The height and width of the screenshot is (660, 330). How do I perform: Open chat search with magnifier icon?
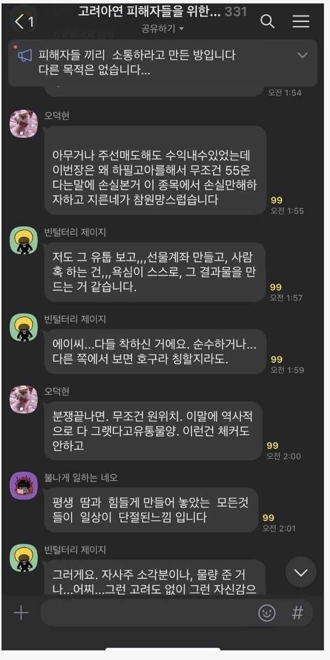pyautogui.click(x=267, y=21)
